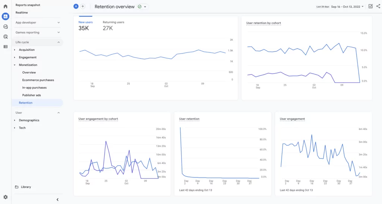The height and width of the screenshot is (204, 382).
Task: Open the Configure table icon in left rail
Action: [x=5, y=47]
